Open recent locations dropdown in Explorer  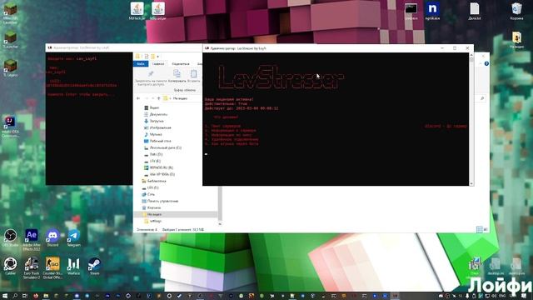click(x=152, y=98)
